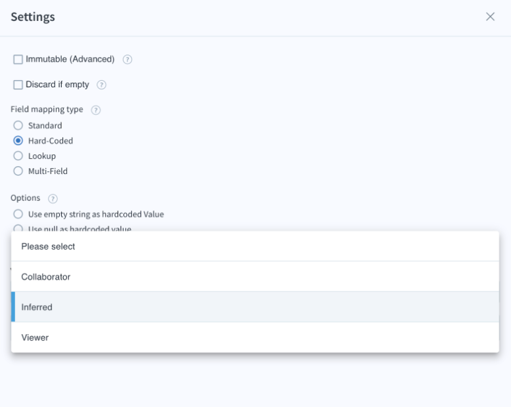Select the Standard mapping type radio

[18, 125]
